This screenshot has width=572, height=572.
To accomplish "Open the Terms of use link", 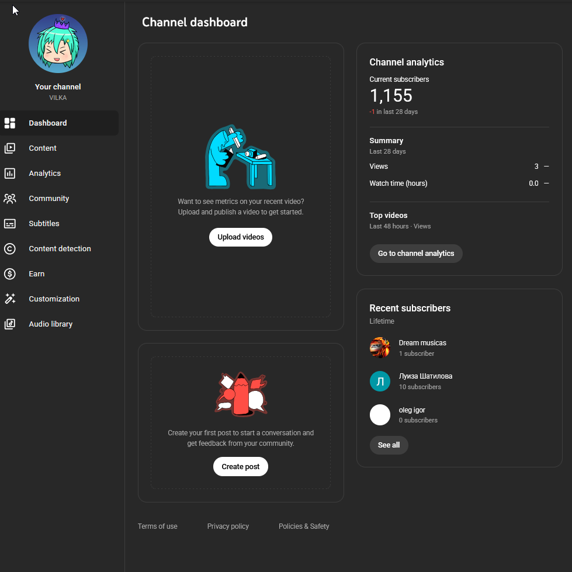I will (x=158, y=526).
